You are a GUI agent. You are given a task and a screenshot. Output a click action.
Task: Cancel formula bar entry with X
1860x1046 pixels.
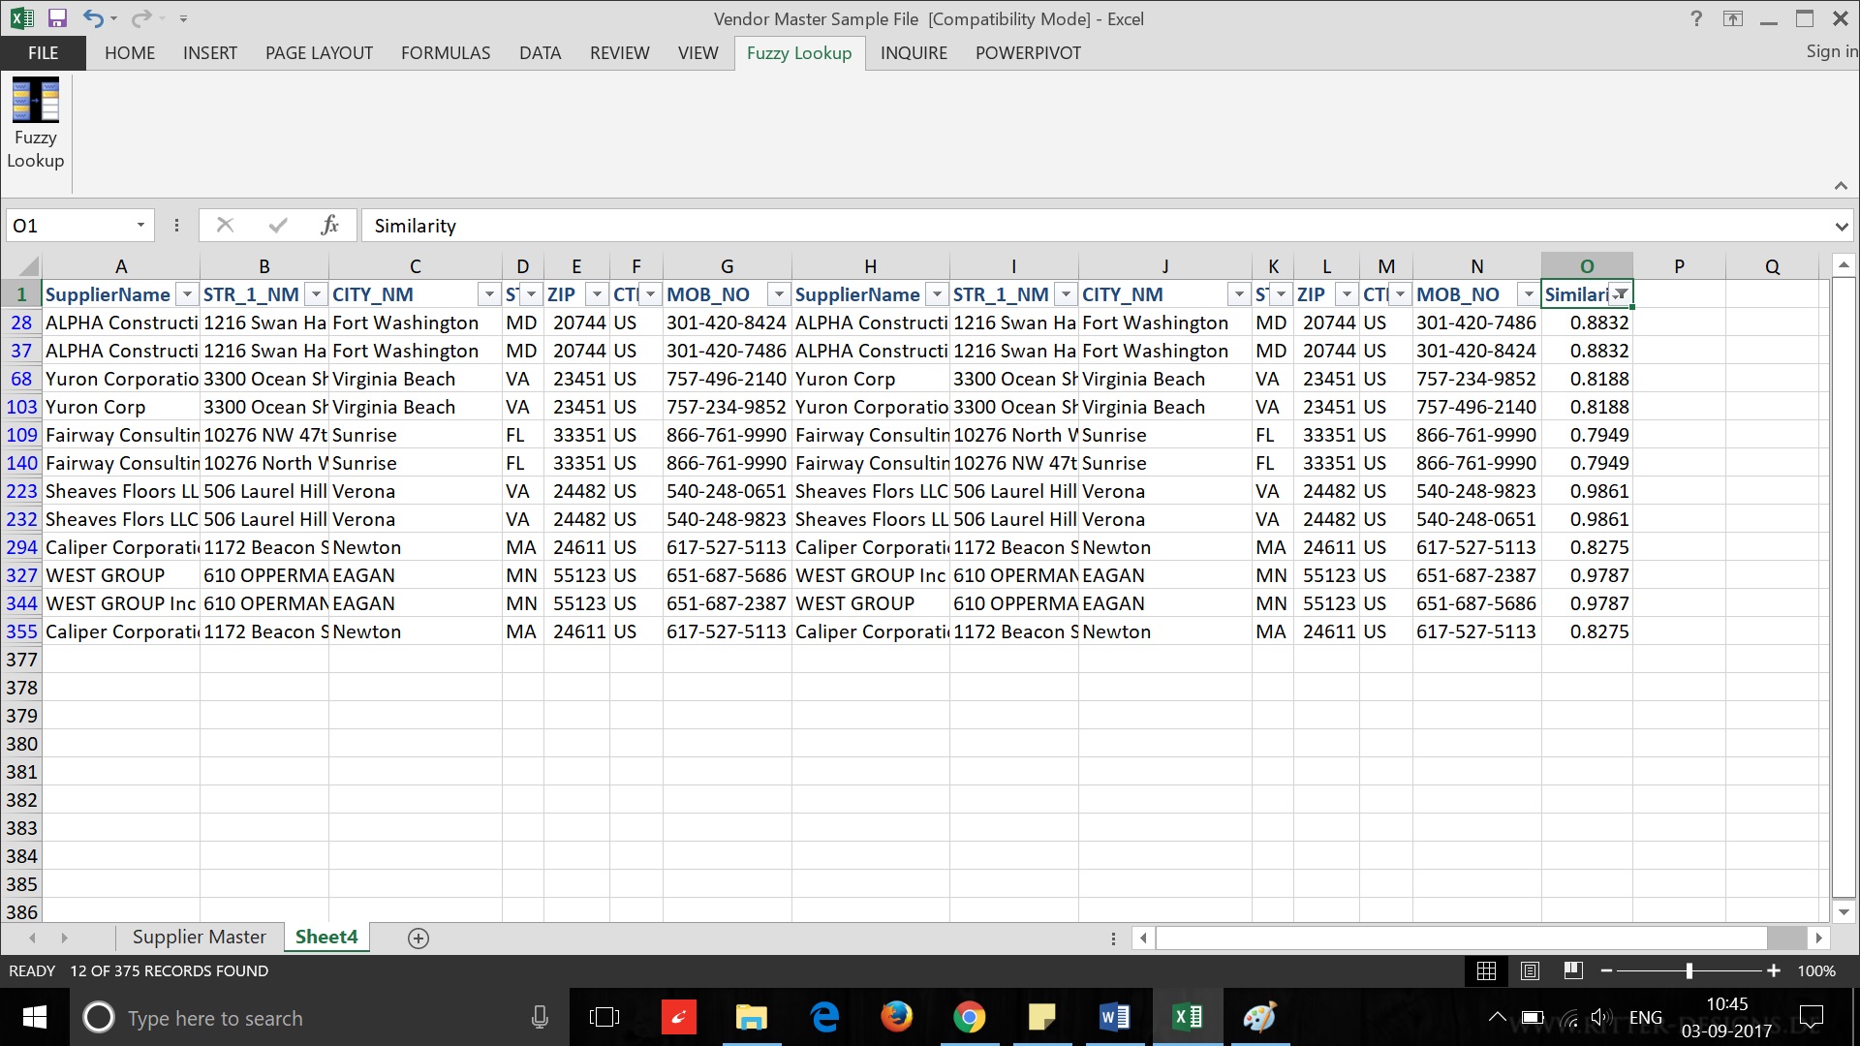(x=226, y=226)
